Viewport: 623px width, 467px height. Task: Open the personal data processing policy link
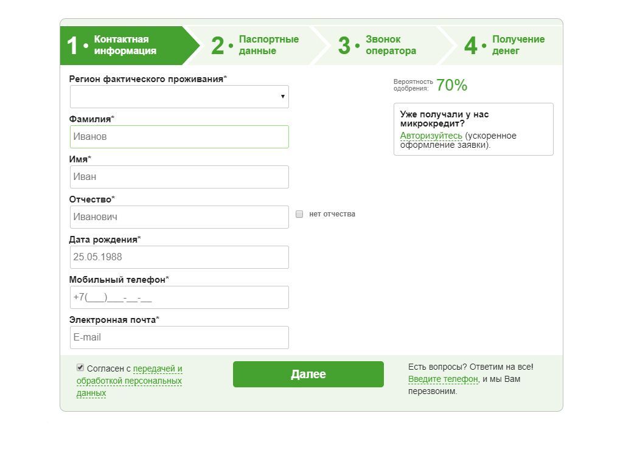coord(129,381)
